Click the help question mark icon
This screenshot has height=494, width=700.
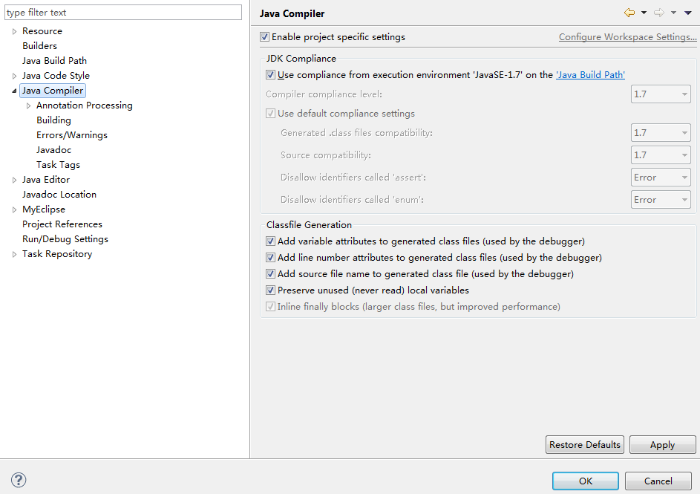click(19, 480)
